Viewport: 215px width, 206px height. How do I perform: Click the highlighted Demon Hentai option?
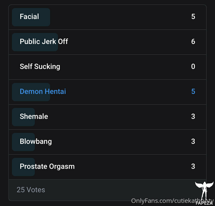click(107, 92)
